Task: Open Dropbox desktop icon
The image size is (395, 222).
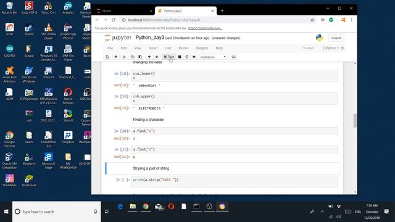Action: (68, 137)
